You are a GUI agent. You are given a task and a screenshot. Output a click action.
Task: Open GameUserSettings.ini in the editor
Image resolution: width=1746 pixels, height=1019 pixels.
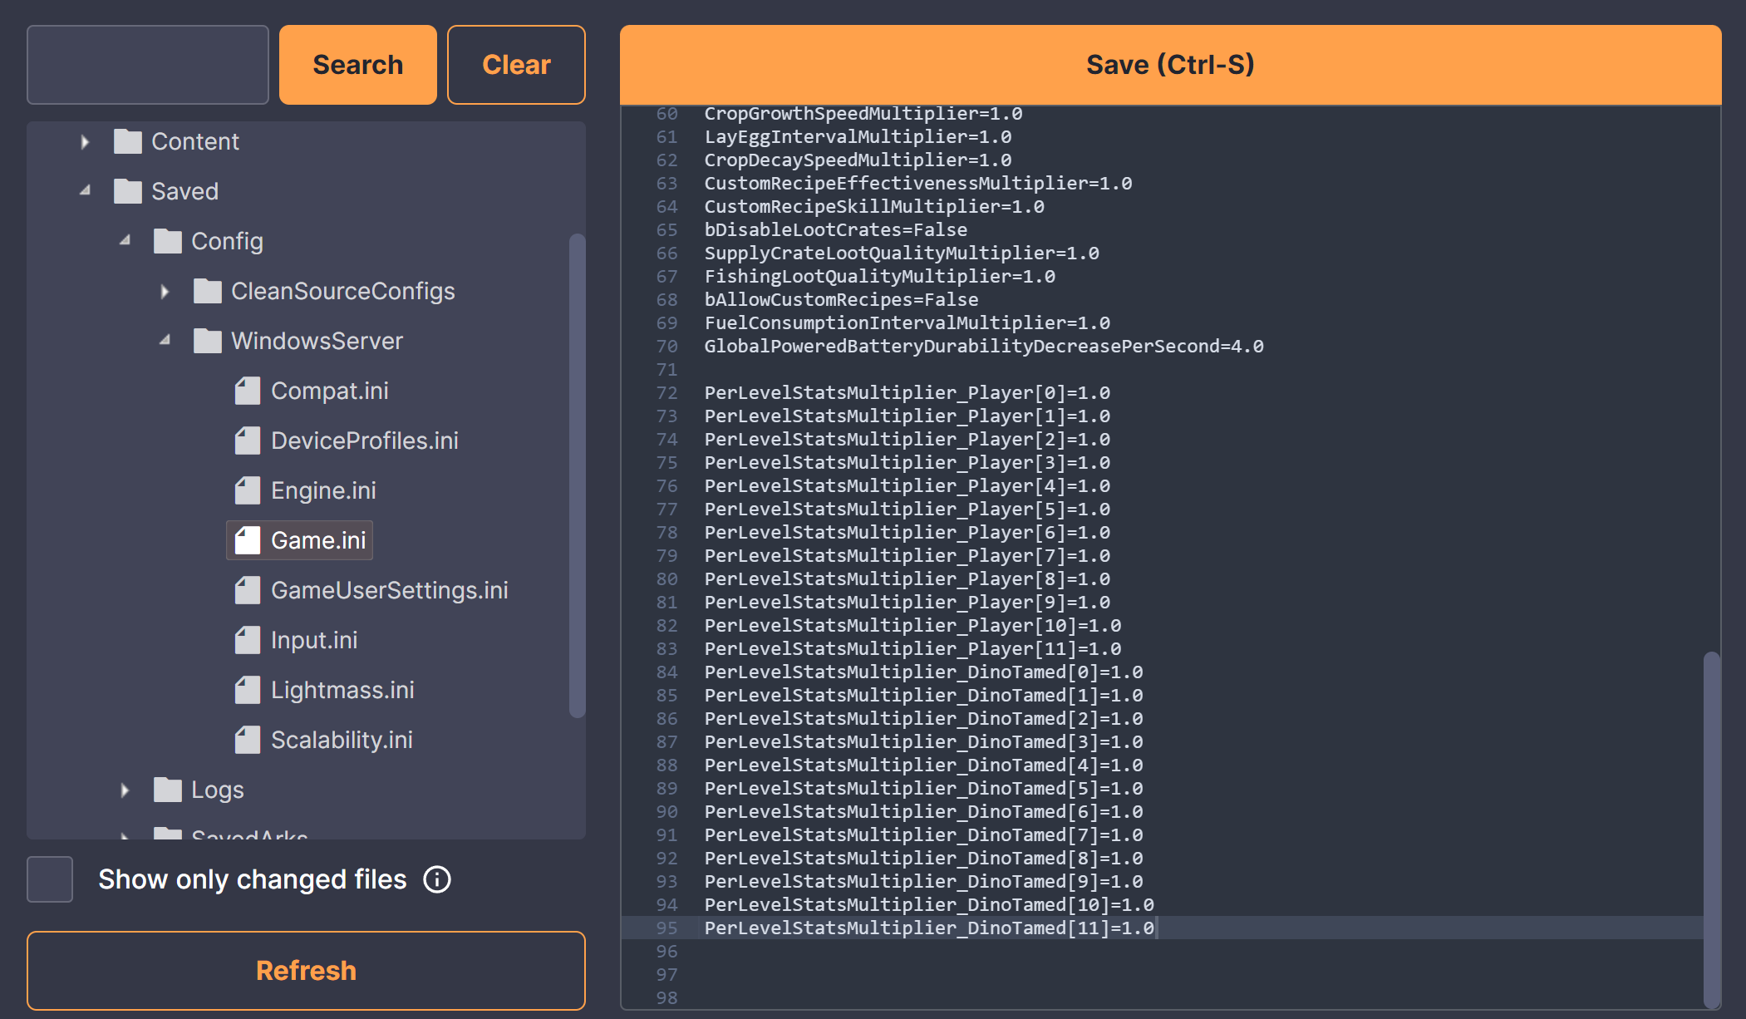tap(389, 590)
